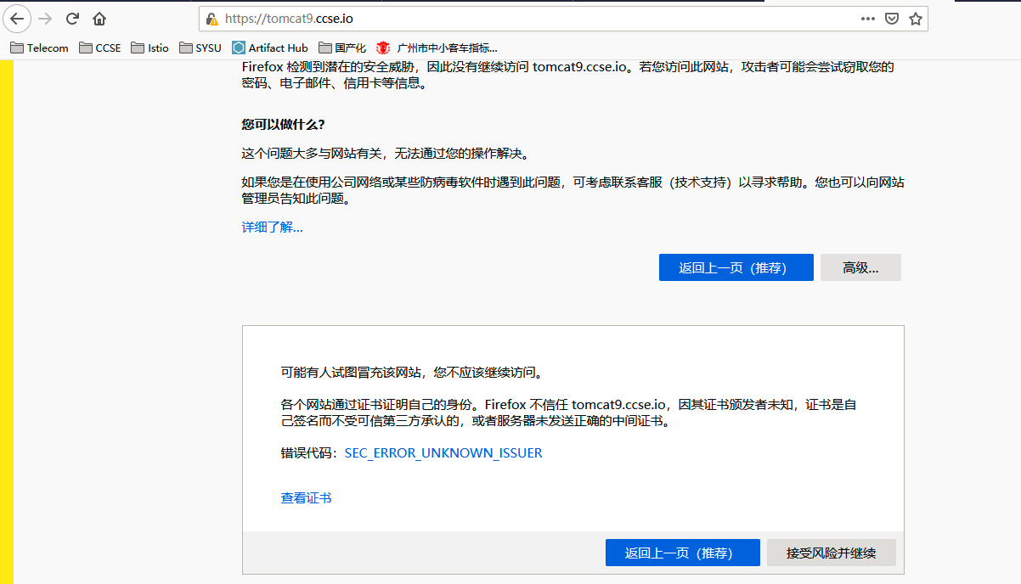
Task: Click the 您可以做什么？ heading text
Action: click(x=283, y=125)
